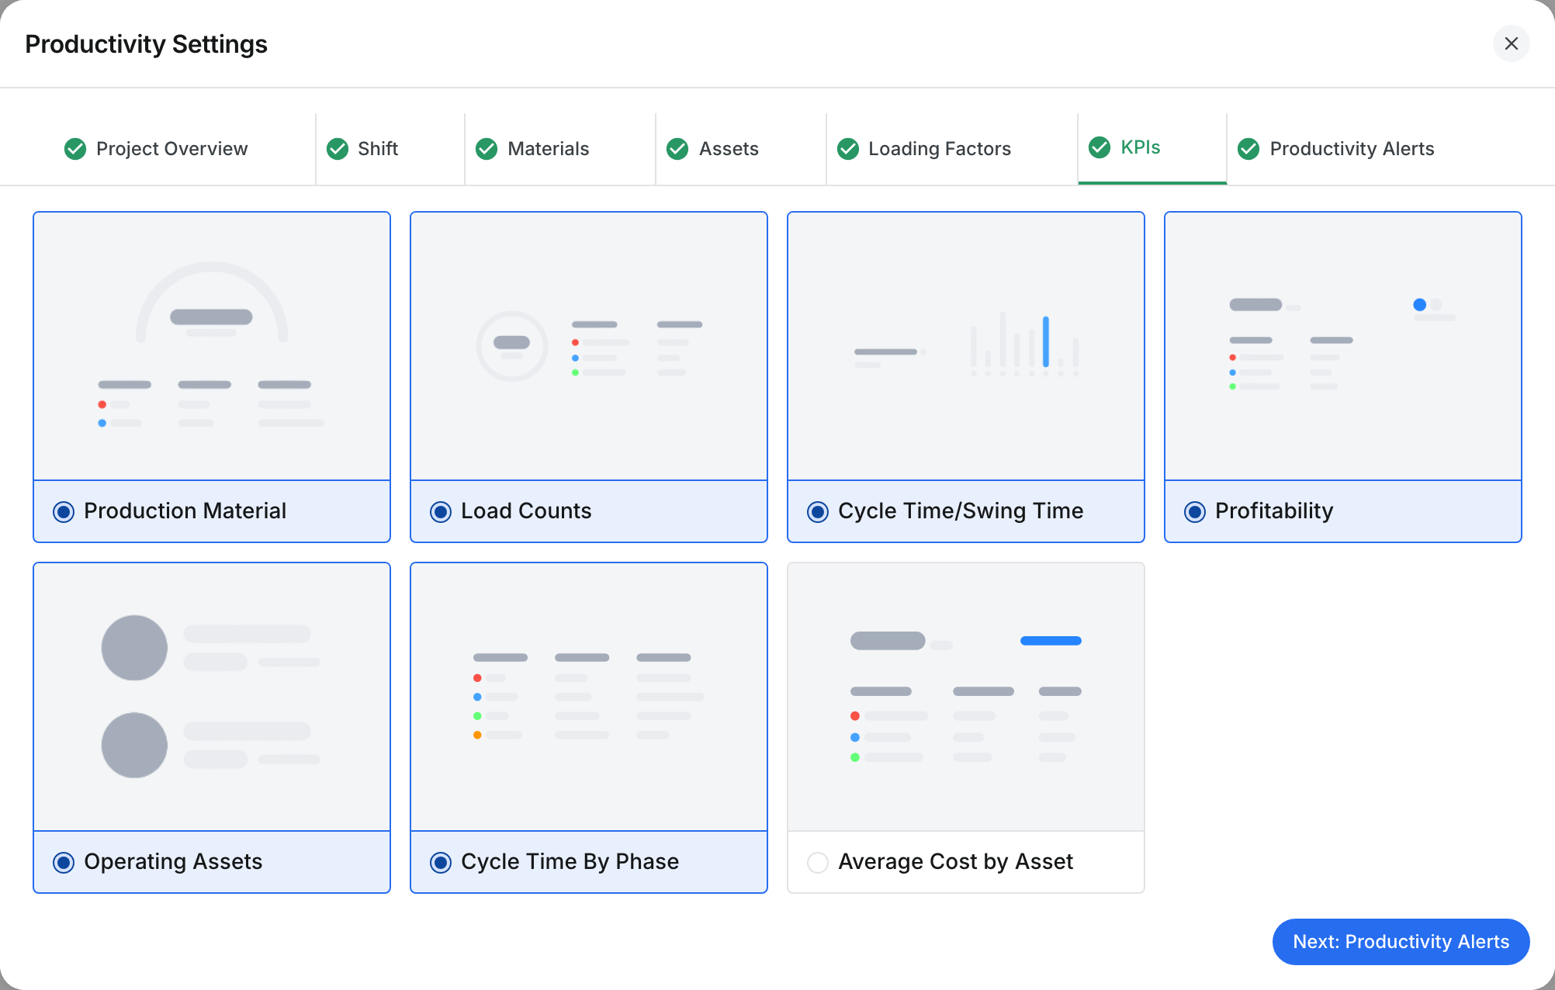Enable the Average Cost by Asset radio button
This screenshot has width=1555, height=990.
818,862
